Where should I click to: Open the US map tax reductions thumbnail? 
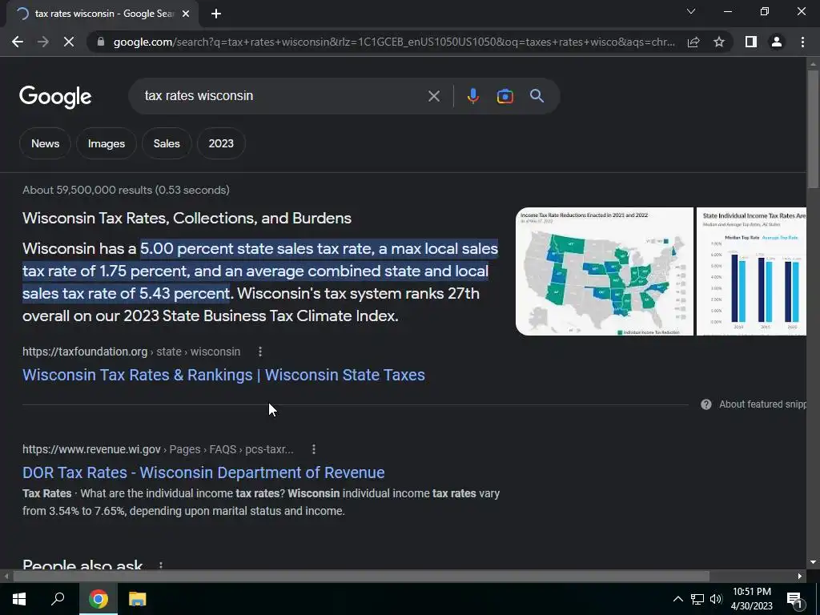click(x=605, y=271)
